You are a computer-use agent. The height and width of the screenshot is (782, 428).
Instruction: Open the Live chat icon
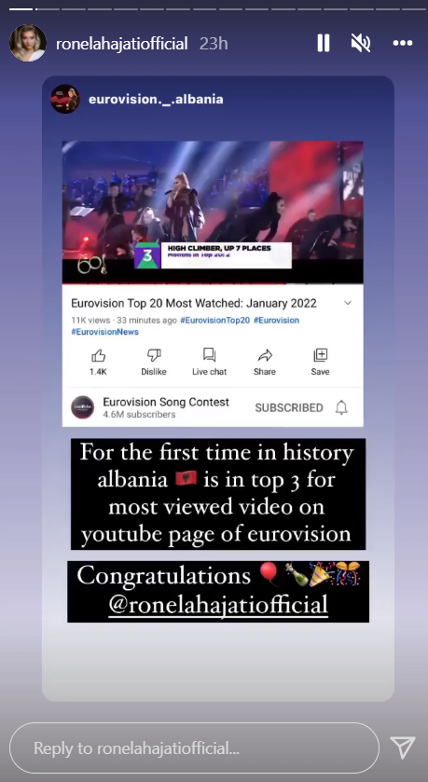[x=209, y=355]
